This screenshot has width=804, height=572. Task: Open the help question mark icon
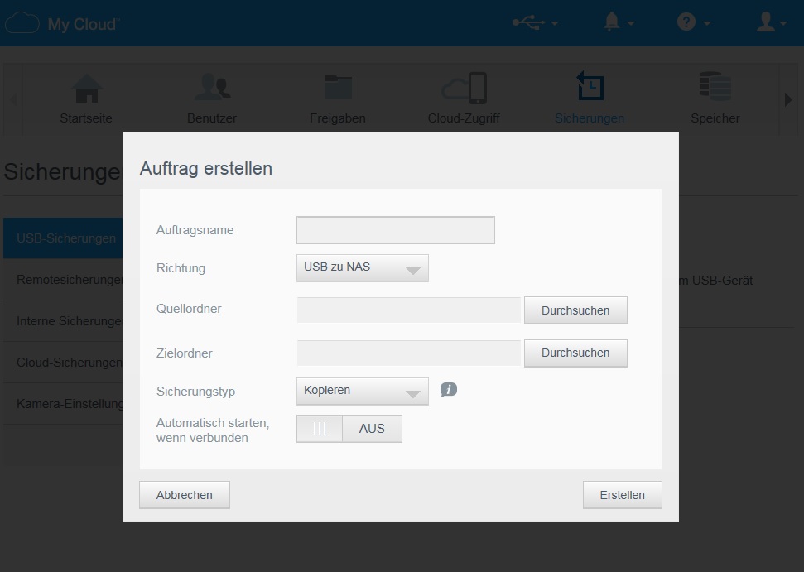(693, 22)
